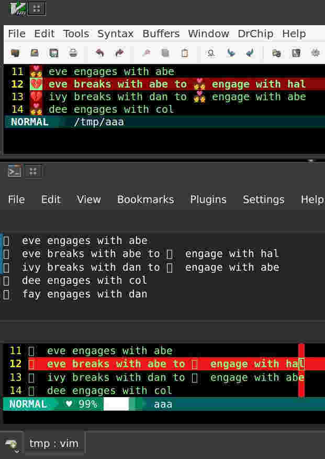Click line number 11 in terminal vim

point(16,351)
